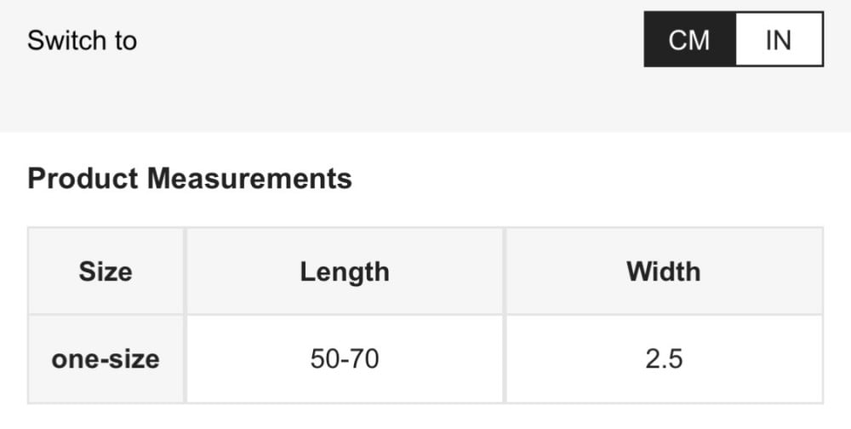Click the "Switch to" label

click(x=82, y=40)
